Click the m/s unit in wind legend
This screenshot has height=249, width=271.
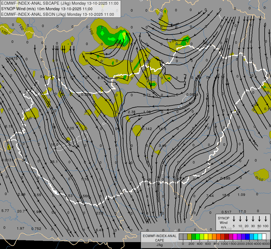[x=223, y=227]
